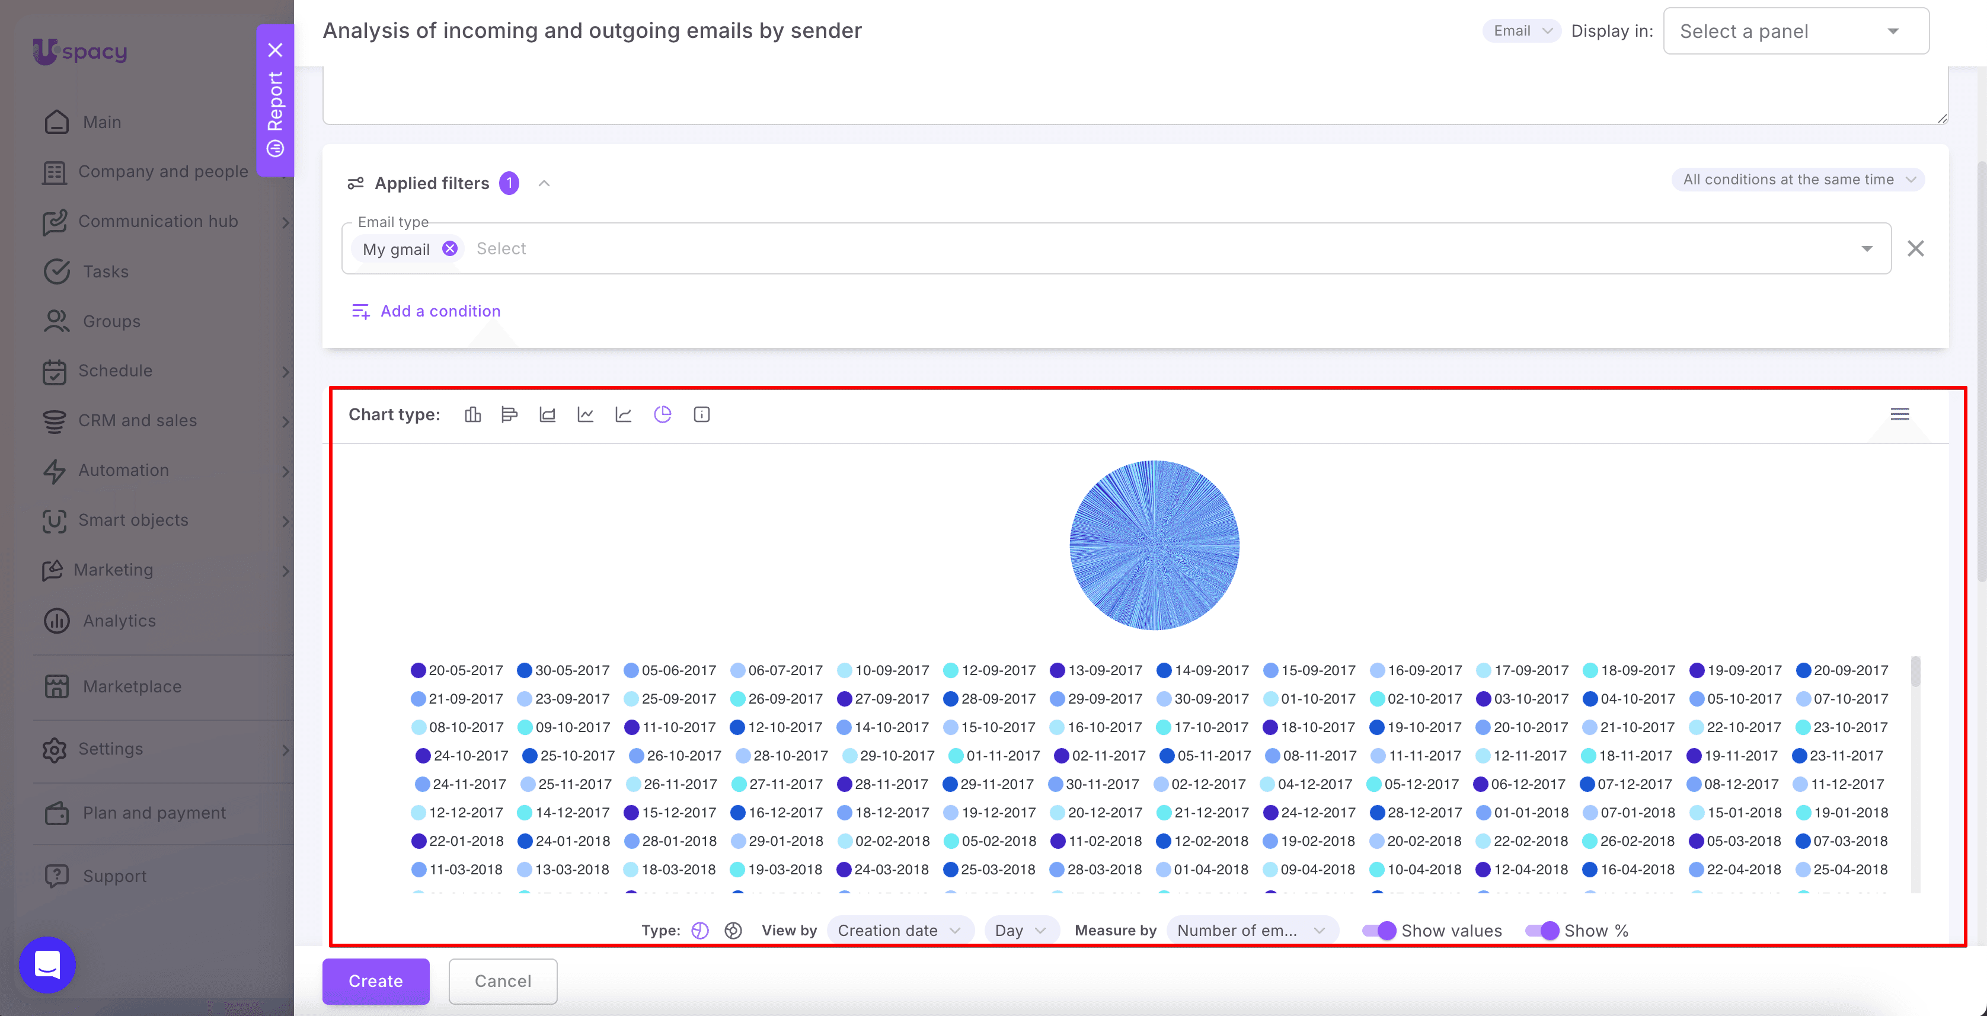The image size is (1987, 1016).
Task: Toggle Show % switch
Action: point(1542,931)
